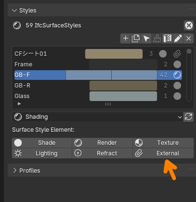Image resolution: width=196 pixels, height=202 pixels.
Task: Click the pencil edit style icon
Action: tap(178, 38)
